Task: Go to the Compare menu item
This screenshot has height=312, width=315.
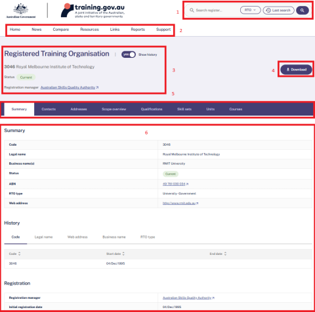Action: coord(61,30)
